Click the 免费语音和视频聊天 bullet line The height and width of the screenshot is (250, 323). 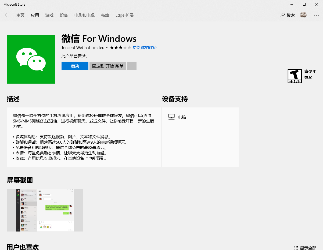(60, 147)
